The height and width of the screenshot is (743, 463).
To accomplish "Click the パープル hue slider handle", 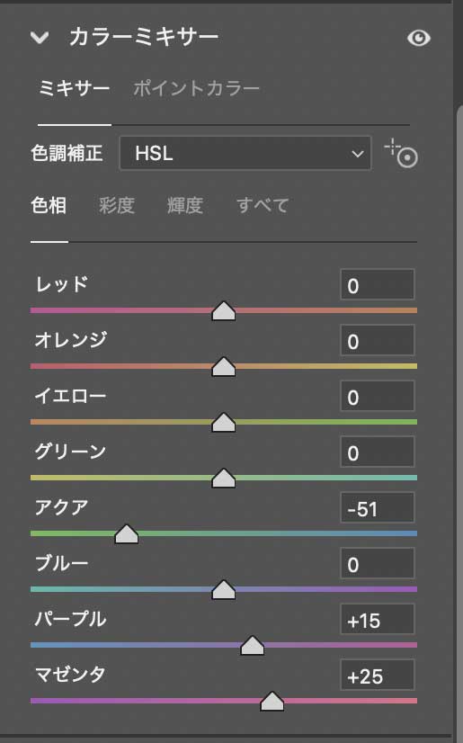I will pyautogui.click(x=252, y=645).
